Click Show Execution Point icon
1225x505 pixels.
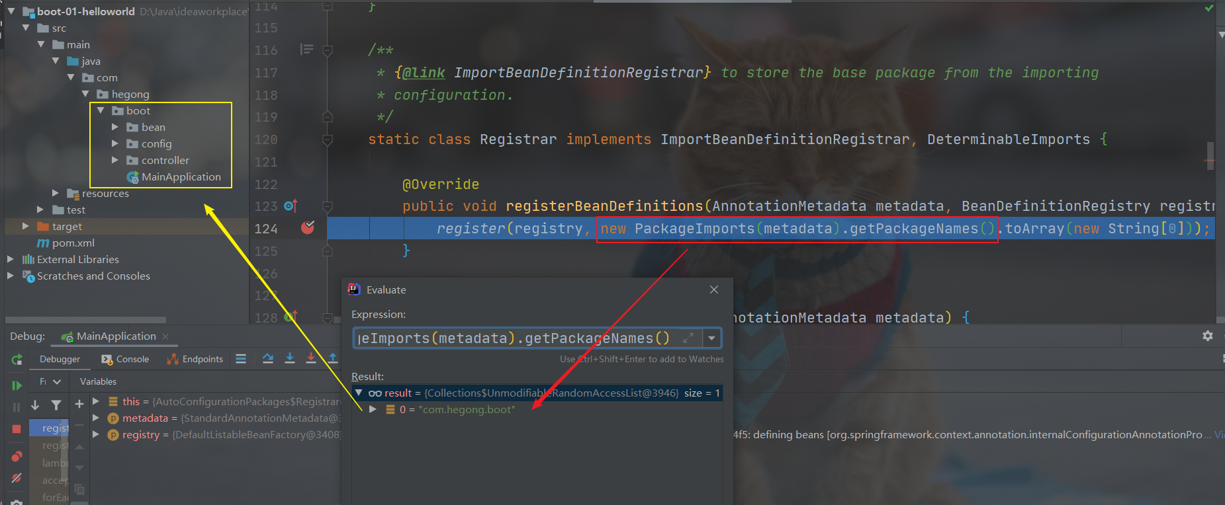coord(241,359)
